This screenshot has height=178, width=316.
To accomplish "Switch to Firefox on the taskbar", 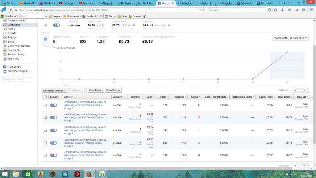I will click(89, 174).
